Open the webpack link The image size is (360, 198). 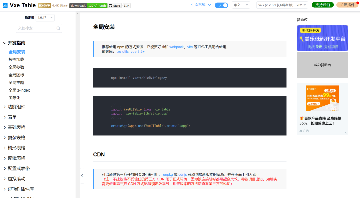[x=176, y=47]
